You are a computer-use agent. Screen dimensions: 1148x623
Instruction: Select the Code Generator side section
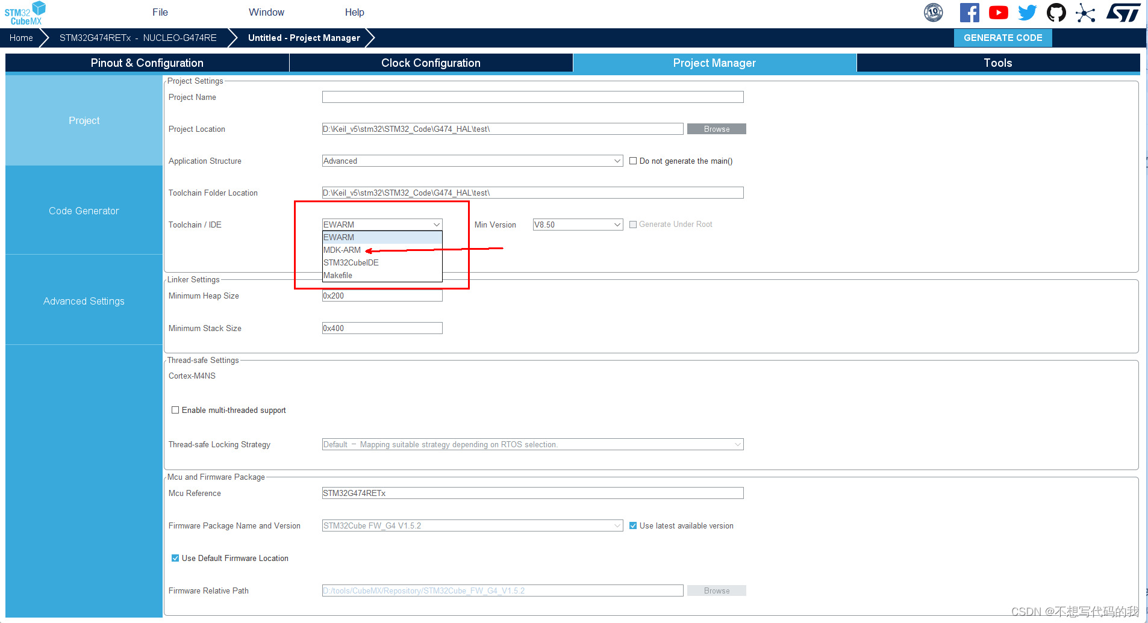84,211
